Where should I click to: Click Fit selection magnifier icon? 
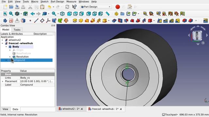tap(11, 14)
